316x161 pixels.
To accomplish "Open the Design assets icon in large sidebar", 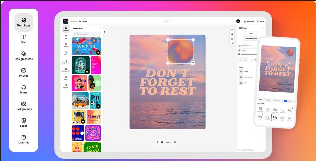I will pos(24,56).
